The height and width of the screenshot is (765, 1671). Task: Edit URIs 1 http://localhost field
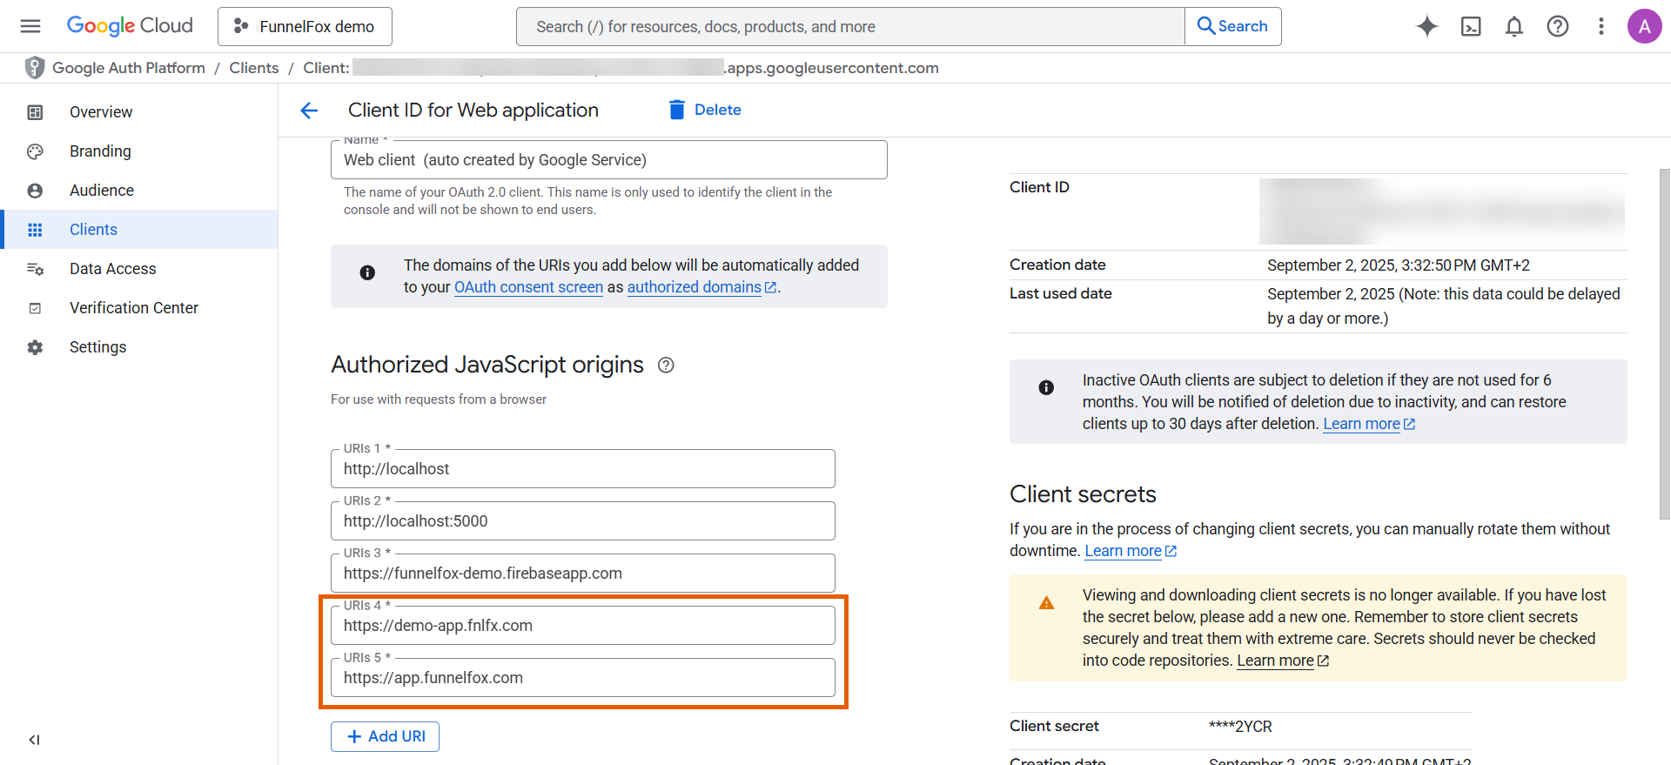583,469
